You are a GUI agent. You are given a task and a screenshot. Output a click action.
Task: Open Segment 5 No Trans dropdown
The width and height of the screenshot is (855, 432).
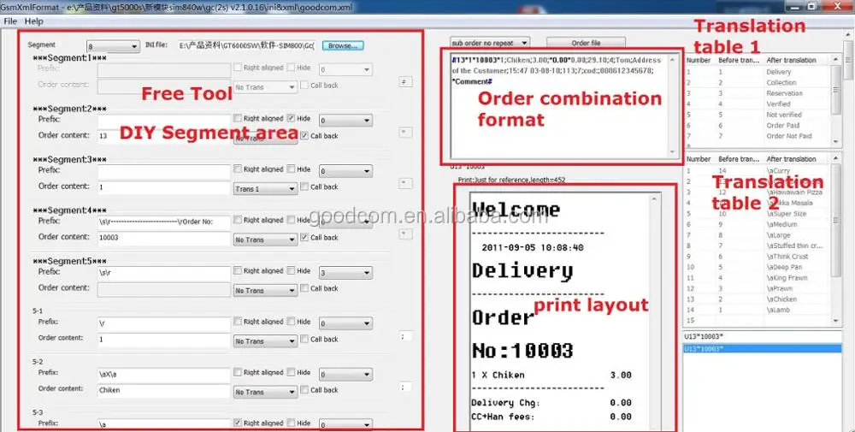(266, 291)
